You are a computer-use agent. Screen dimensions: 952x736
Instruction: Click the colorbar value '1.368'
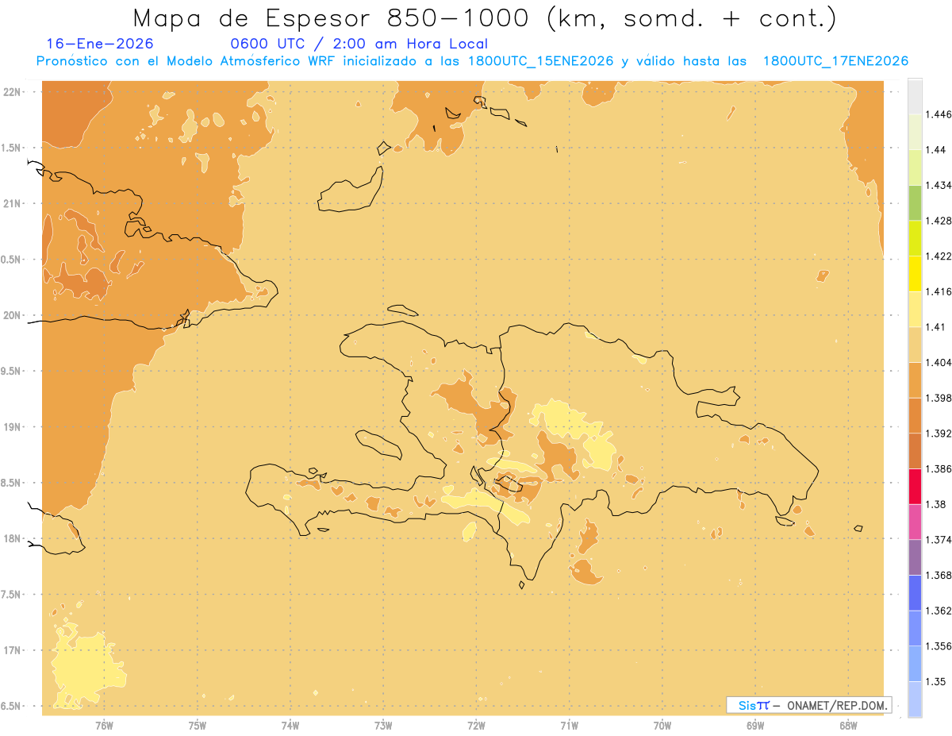939,575
